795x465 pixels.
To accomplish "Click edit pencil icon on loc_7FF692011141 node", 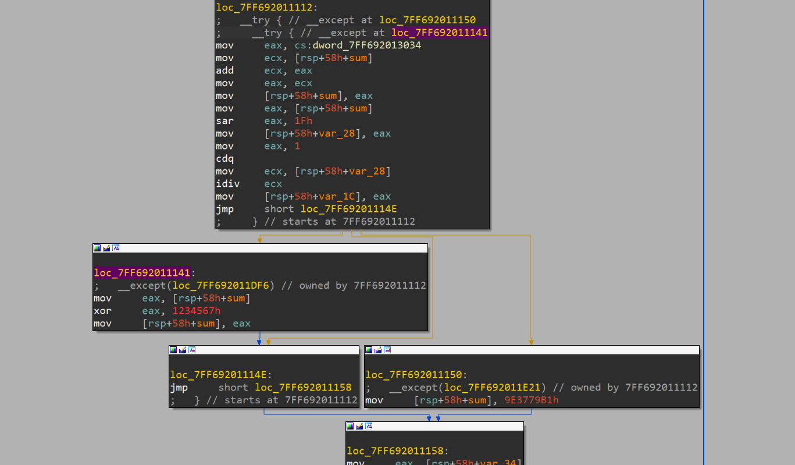I will tap(106, 248).
